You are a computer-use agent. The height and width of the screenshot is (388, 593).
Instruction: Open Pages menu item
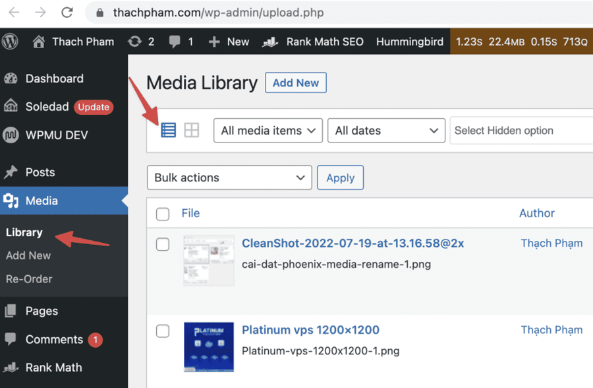42,311
